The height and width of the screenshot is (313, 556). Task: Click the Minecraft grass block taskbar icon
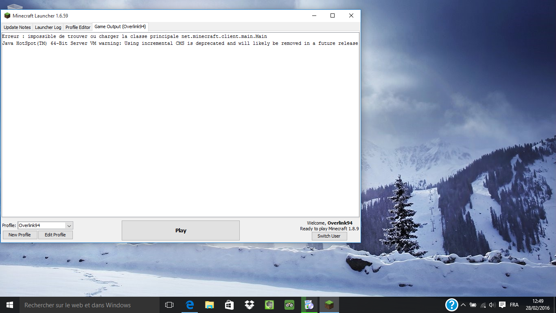[x=329, y=305]
